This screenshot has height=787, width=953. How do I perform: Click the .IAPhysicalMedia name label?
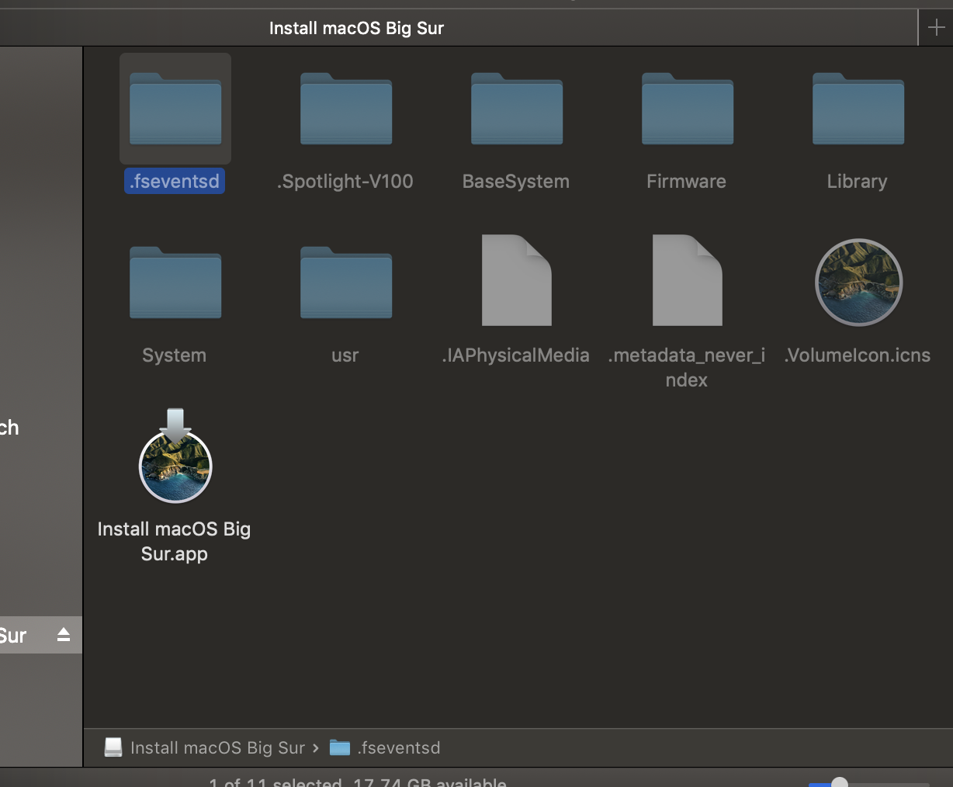[x=516, y=355]
